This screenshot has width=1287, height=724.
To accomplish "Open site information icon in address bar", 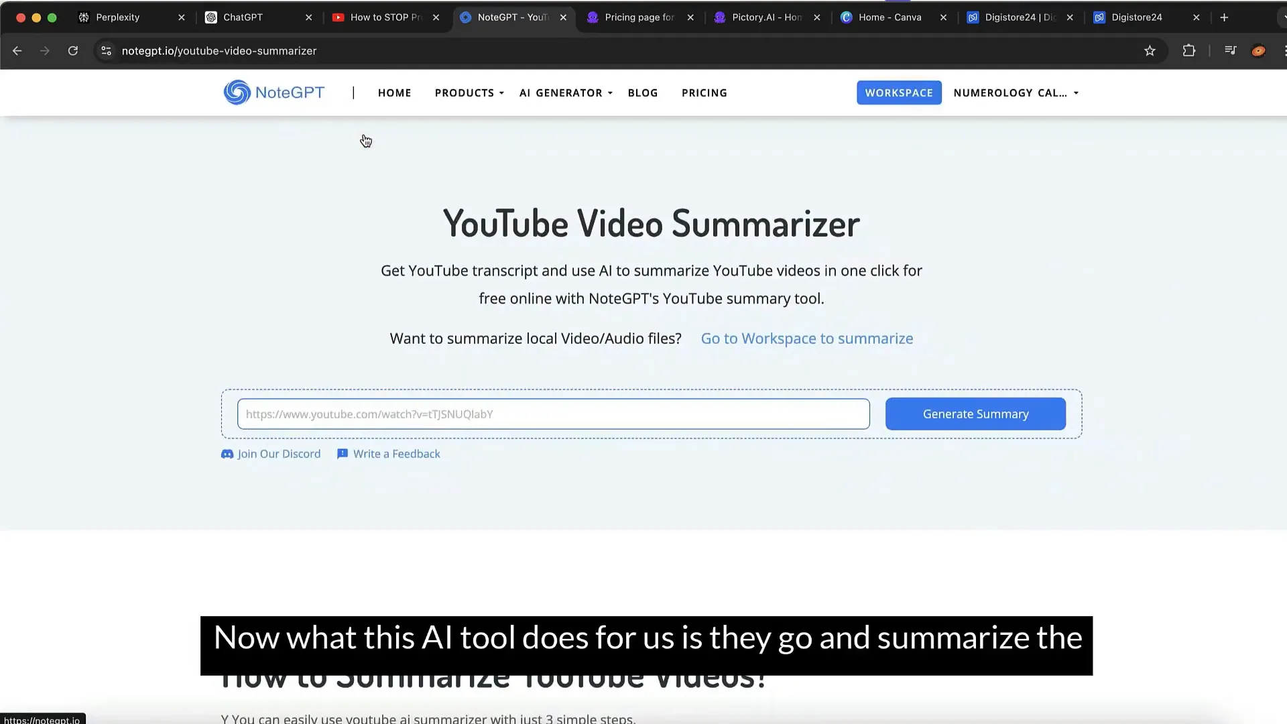I will [106, 51].
